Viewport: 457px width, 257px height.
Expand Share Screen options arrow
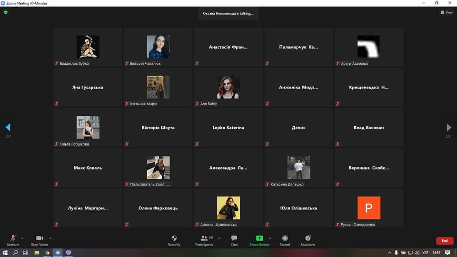coord(270,238)
